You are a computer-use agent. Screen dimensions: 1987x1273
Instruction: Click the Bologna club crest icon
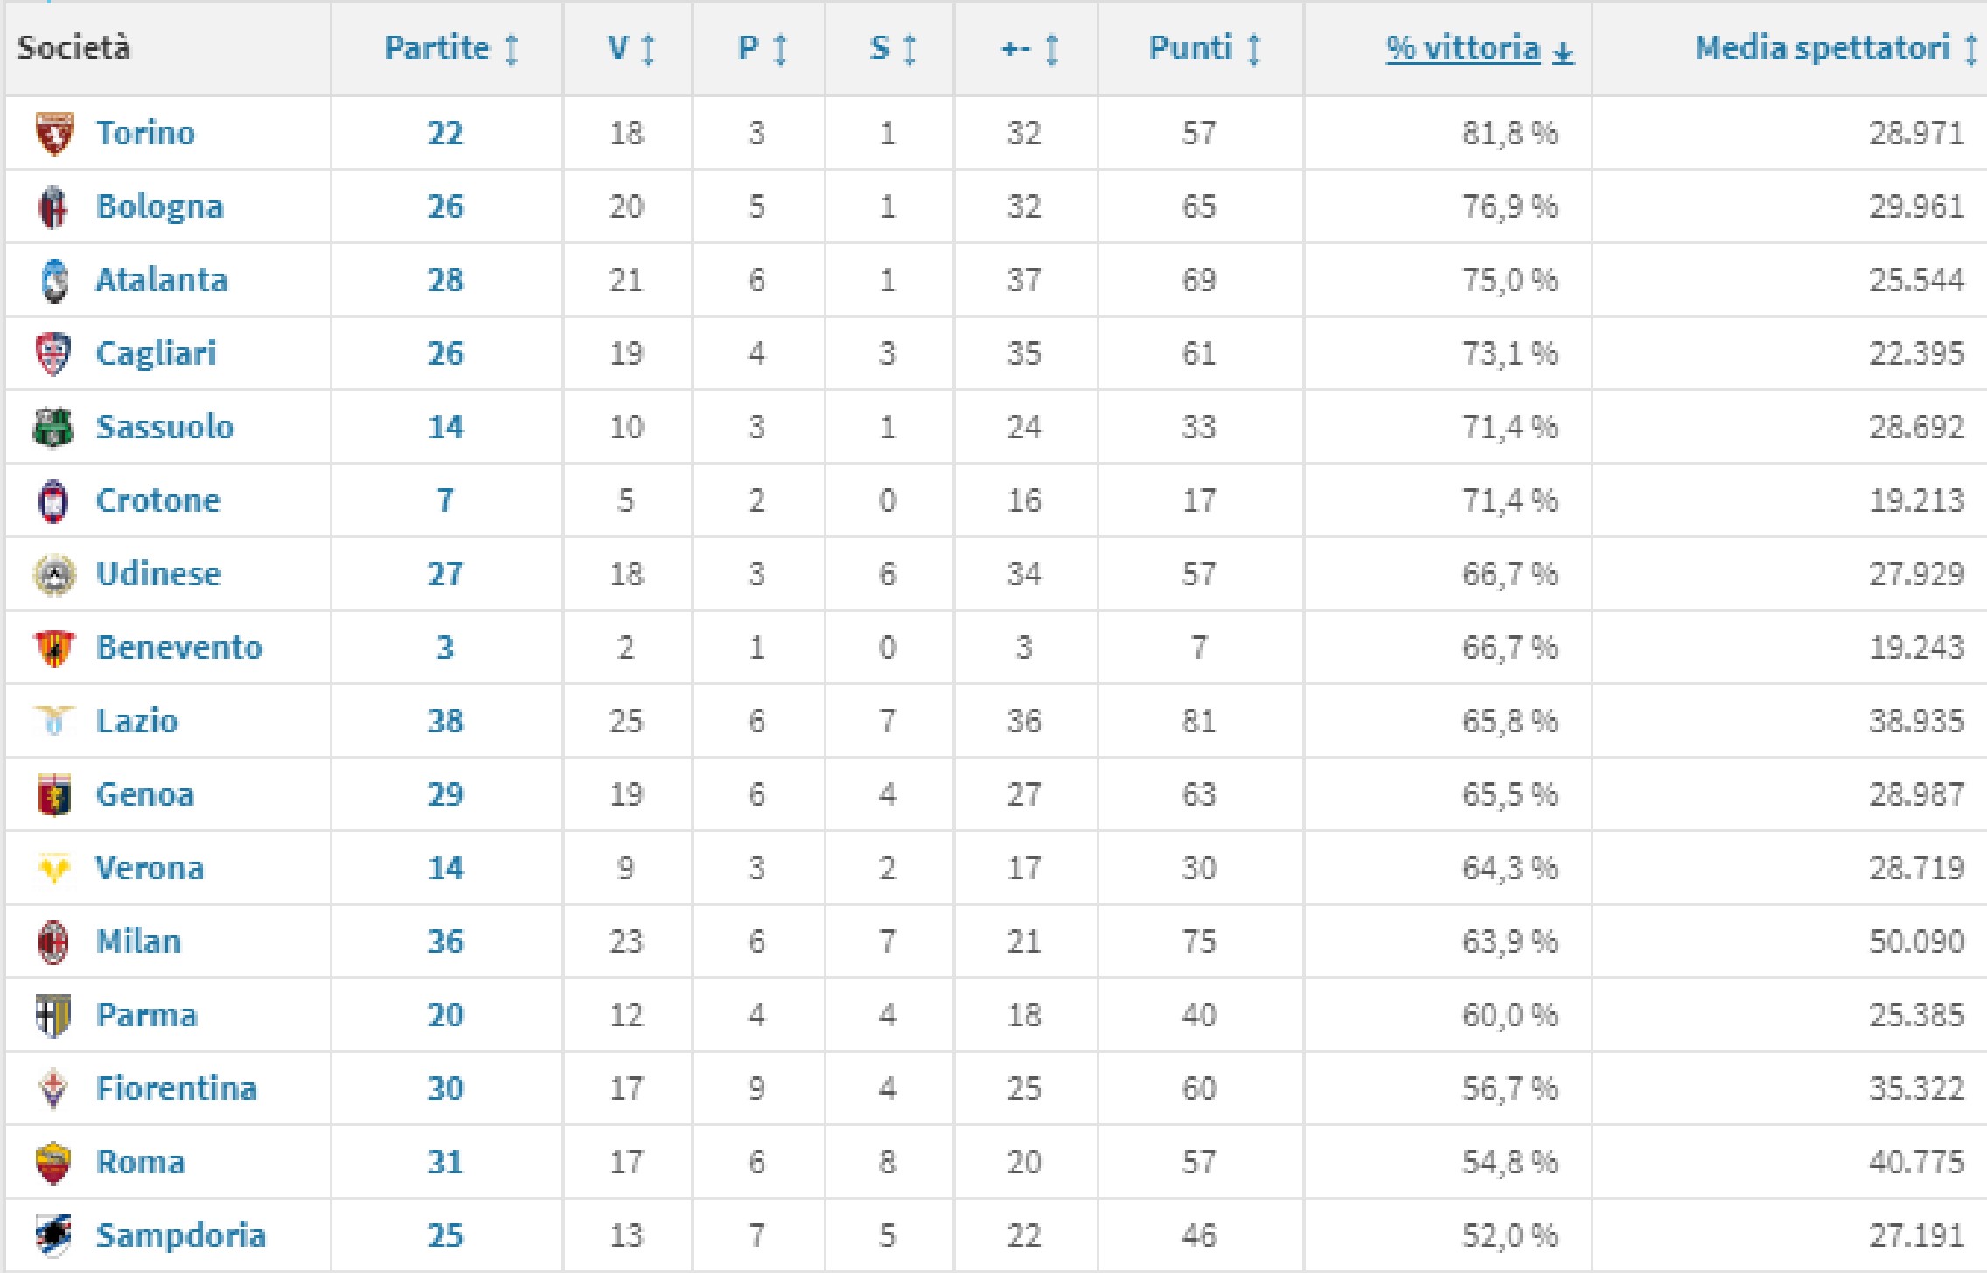click(54, 207)
